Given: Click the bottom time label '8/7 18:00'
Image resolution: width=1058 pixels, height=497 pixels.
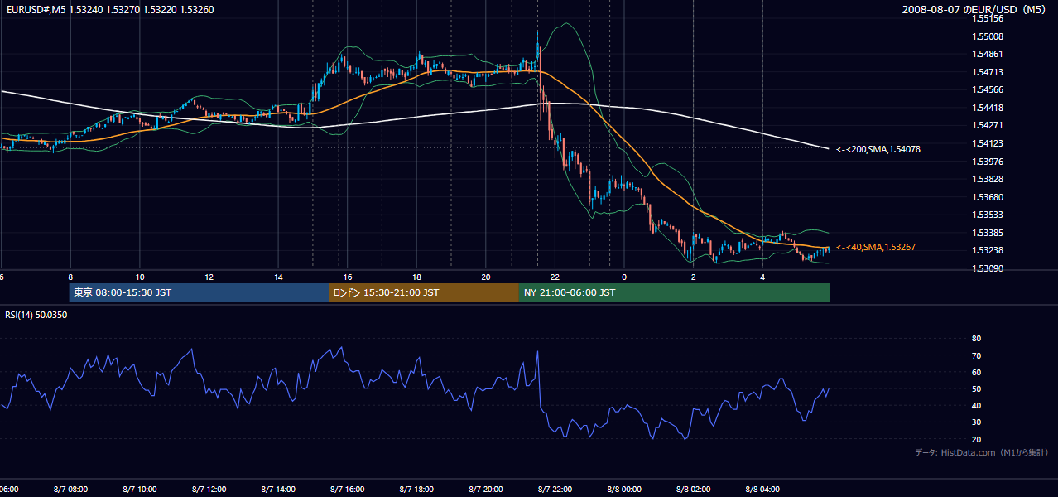Looking at the screenshot, I should (x=416, y=490).
